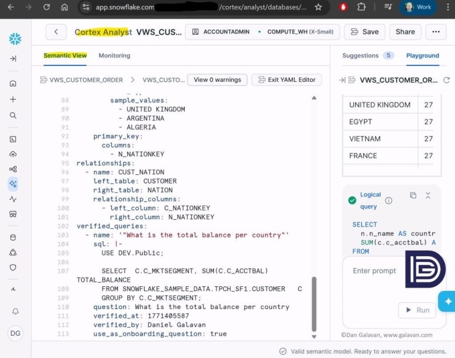Viewport: 455px width, 358px height.
Task: Open the notifications bell in the sidebar
Action: coord(15,312)
